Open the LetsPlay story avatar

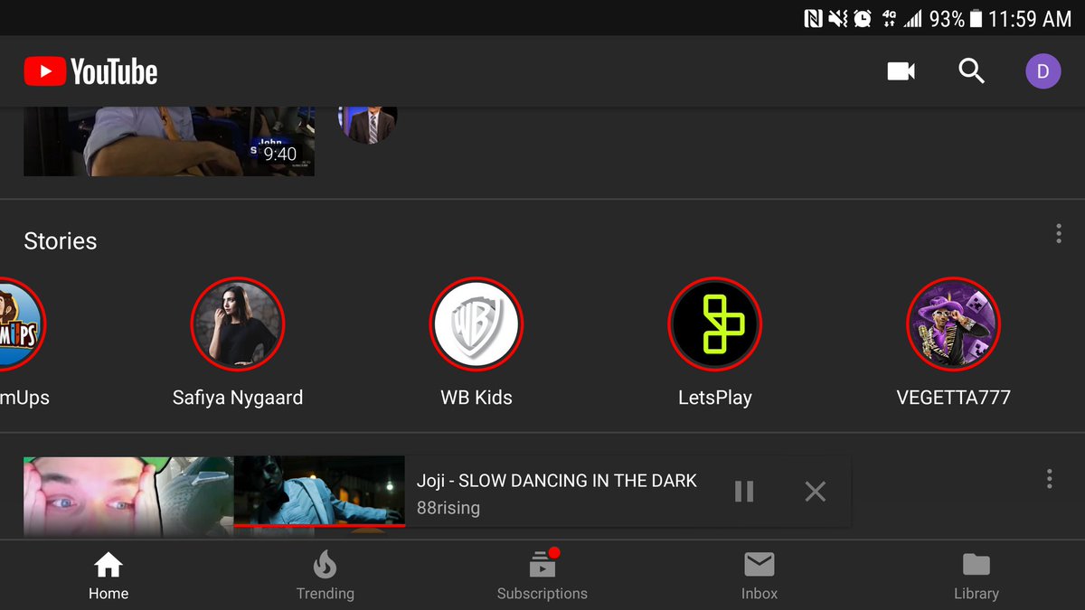click(714, 324)
